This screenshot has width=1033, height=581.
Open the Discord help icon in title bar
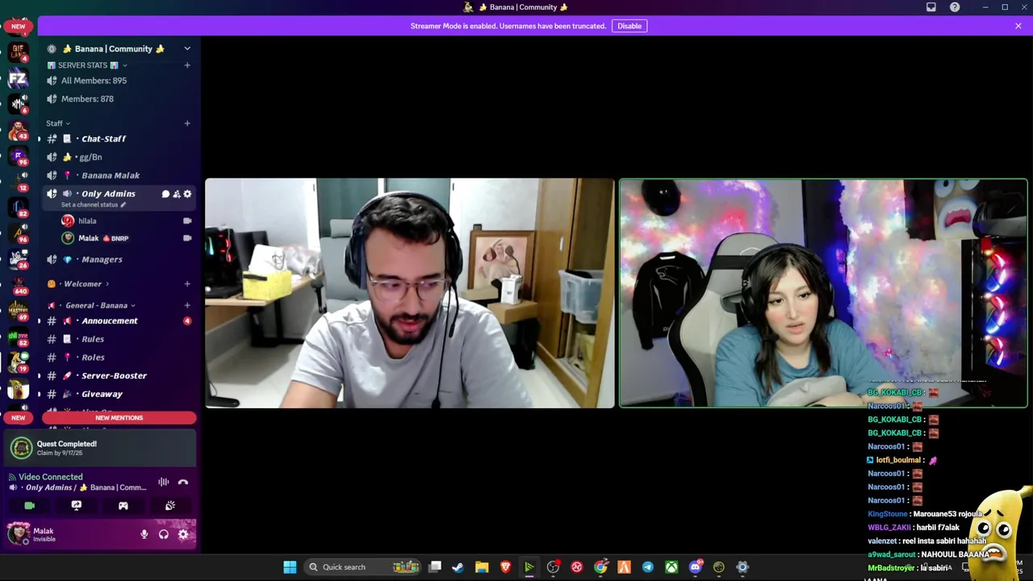(x=955, y=7)
